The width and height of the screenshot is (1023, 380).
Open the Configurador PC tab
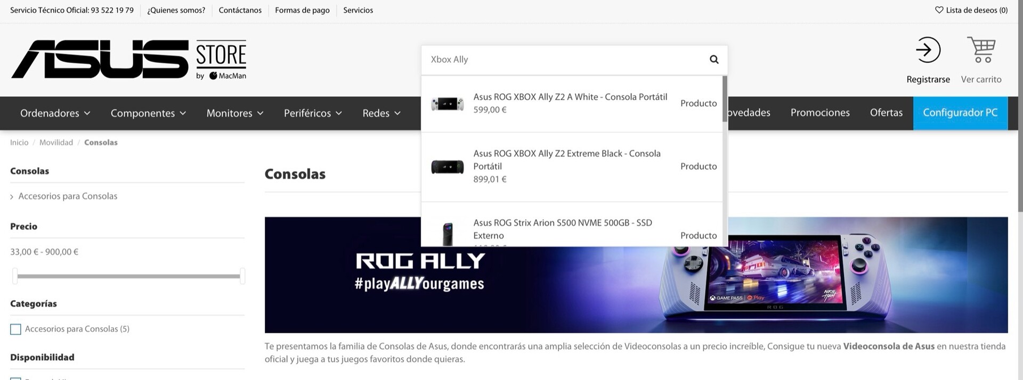(960, 113)
